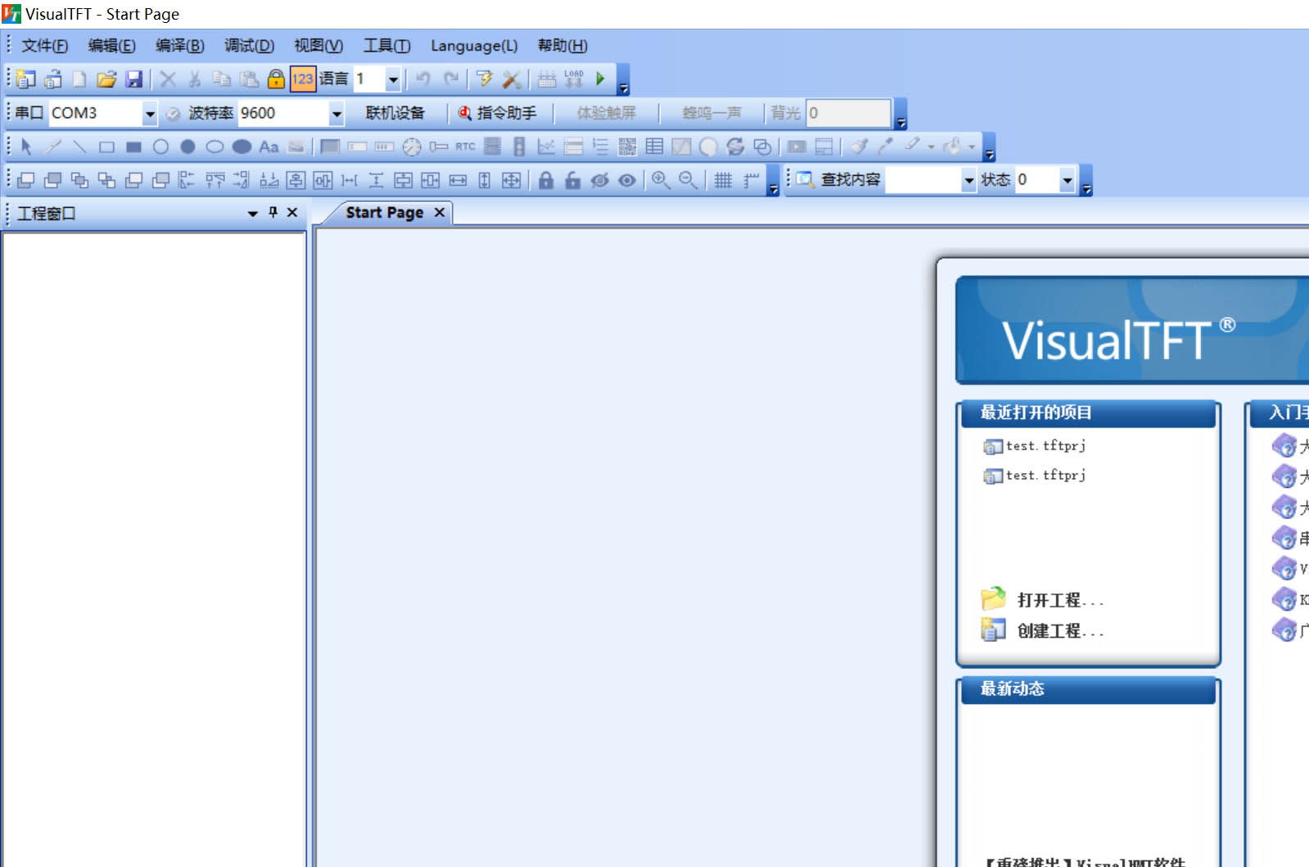This screenshot has width=1309, height=867.
Task: Toggle the grid display icon
Action: (x=723, y=180)
